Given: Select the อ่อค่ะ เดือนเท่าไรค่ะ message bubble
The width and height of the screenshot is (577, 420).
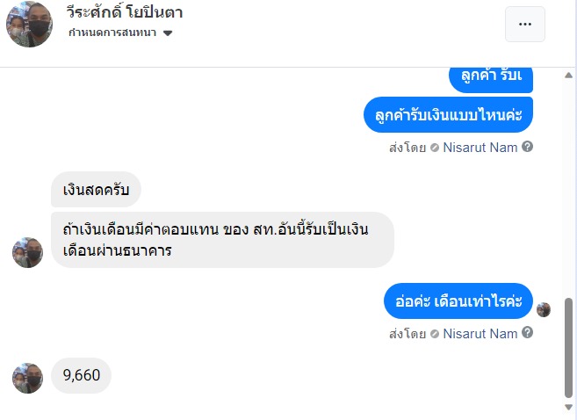Looking at the screenshot, I should (458, 301).
